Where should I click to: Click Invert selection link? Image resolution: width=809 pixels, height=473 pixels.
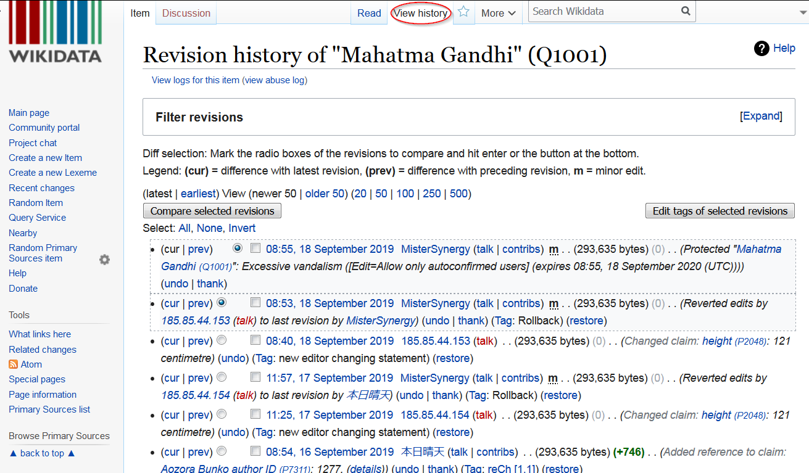(x=242, y=228)
